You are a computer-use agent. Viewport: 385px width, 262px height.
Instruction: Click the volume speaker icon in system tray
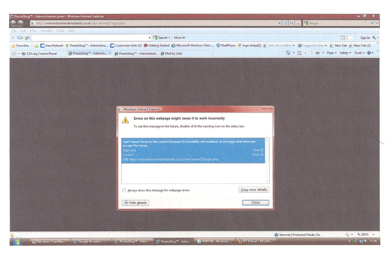click(x=365, y=241)
